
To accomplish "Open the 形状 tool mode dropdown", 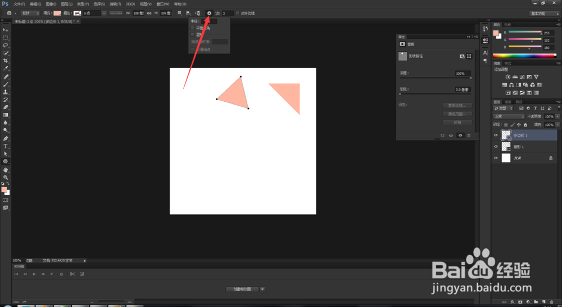I will [x=30, y=13].
